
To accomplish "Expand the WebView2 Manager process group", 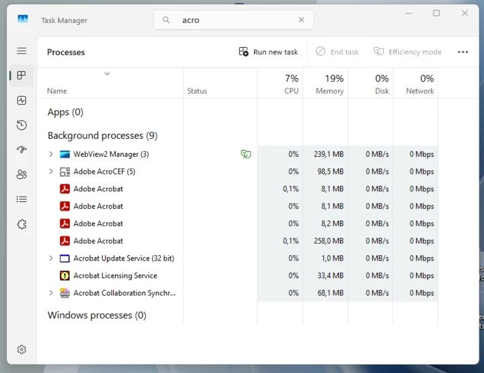I will (51, 154).
